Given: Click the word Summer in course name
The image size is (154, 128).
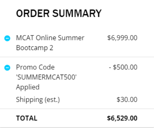Looking at the screenshot, I should [71, 38].
